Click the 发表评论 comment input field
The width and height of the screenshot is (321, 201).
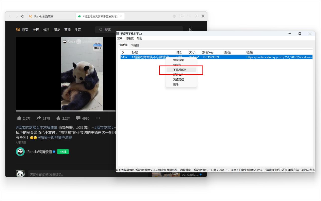click(x=63, y=174)
